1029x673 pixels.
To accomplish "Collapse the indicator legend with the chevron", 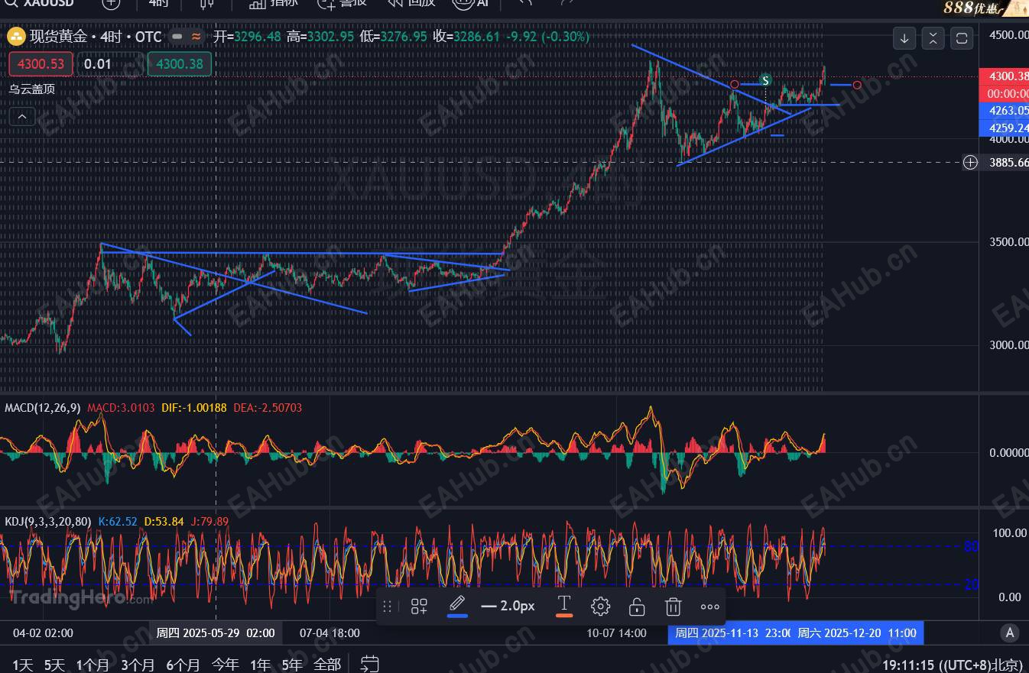I will (21, 117).
